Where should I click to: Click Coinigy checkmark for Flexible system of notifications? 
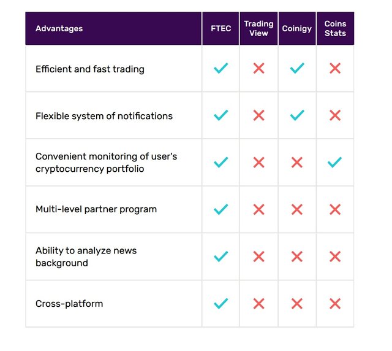[x=297, y=115]
